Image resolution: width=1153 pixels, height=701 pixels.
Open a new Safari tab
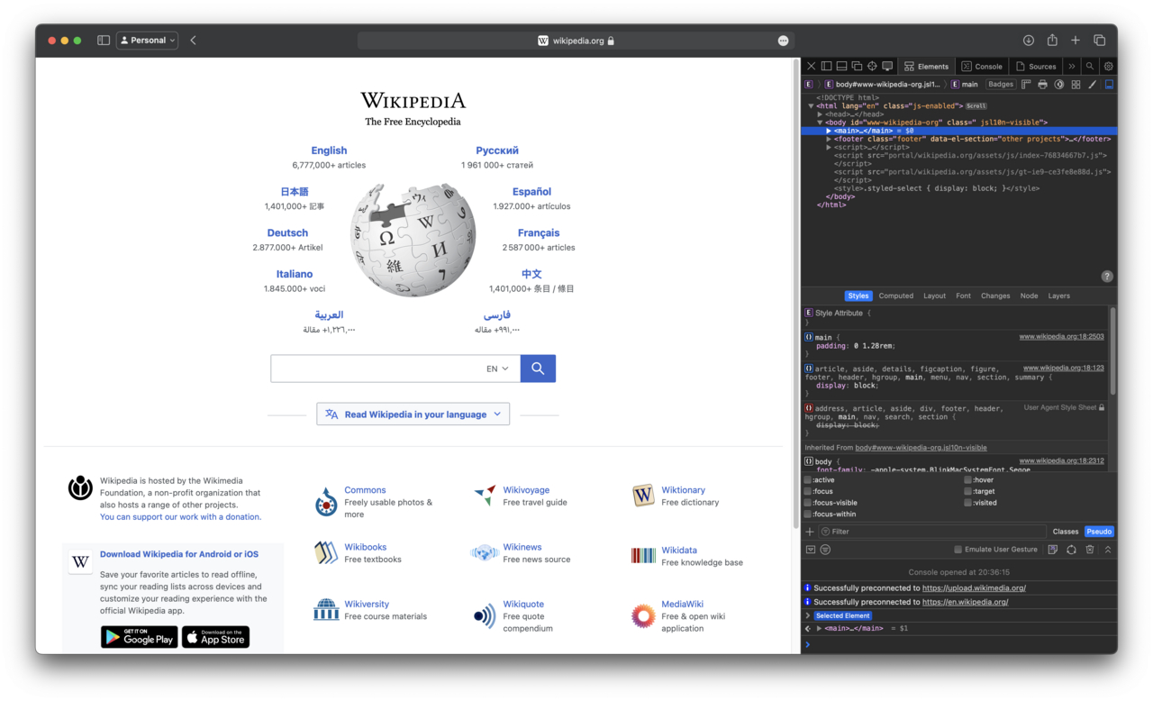coord(1076,41)
